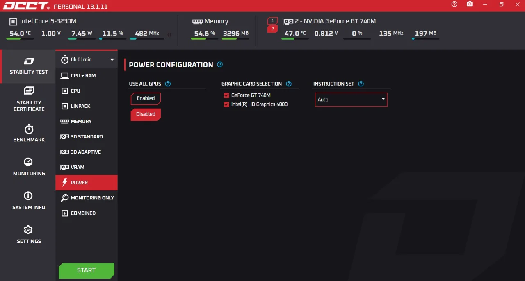Select the MONITORING ONLY option
The height and width of the screenshot is (281, 525).
87,198
